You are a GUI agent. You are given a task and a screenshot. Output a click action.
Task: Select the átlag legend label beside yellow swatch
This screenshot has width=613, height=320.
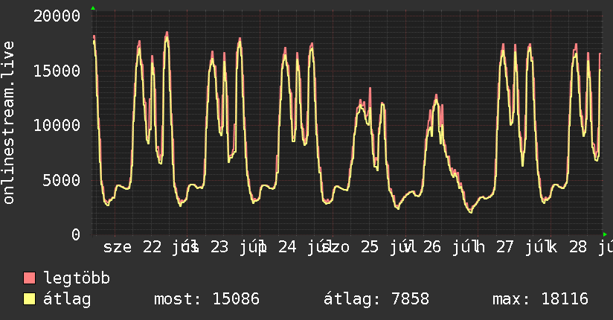[x=67, y=299]
